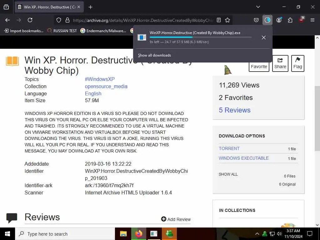Viewport: 320px width, 240px height.
Task: Toggle reader view icon
Action: pos(218,20)
